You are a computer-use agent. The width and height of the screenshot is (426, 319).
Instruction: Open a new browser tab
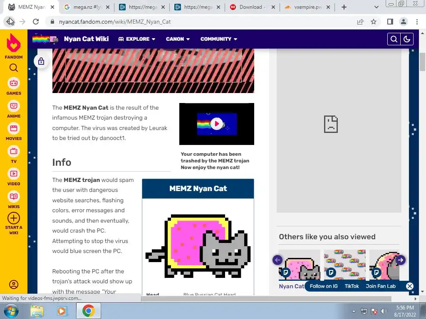pos(344,7)
